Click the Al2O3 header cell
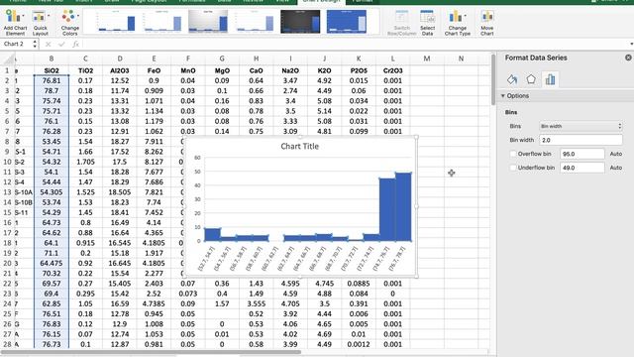Image resolution: width=634 pixels, height=357 pixels. pyautogui.click(x=120, y=70)
